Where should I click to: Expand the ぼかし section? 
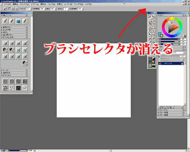2,33
